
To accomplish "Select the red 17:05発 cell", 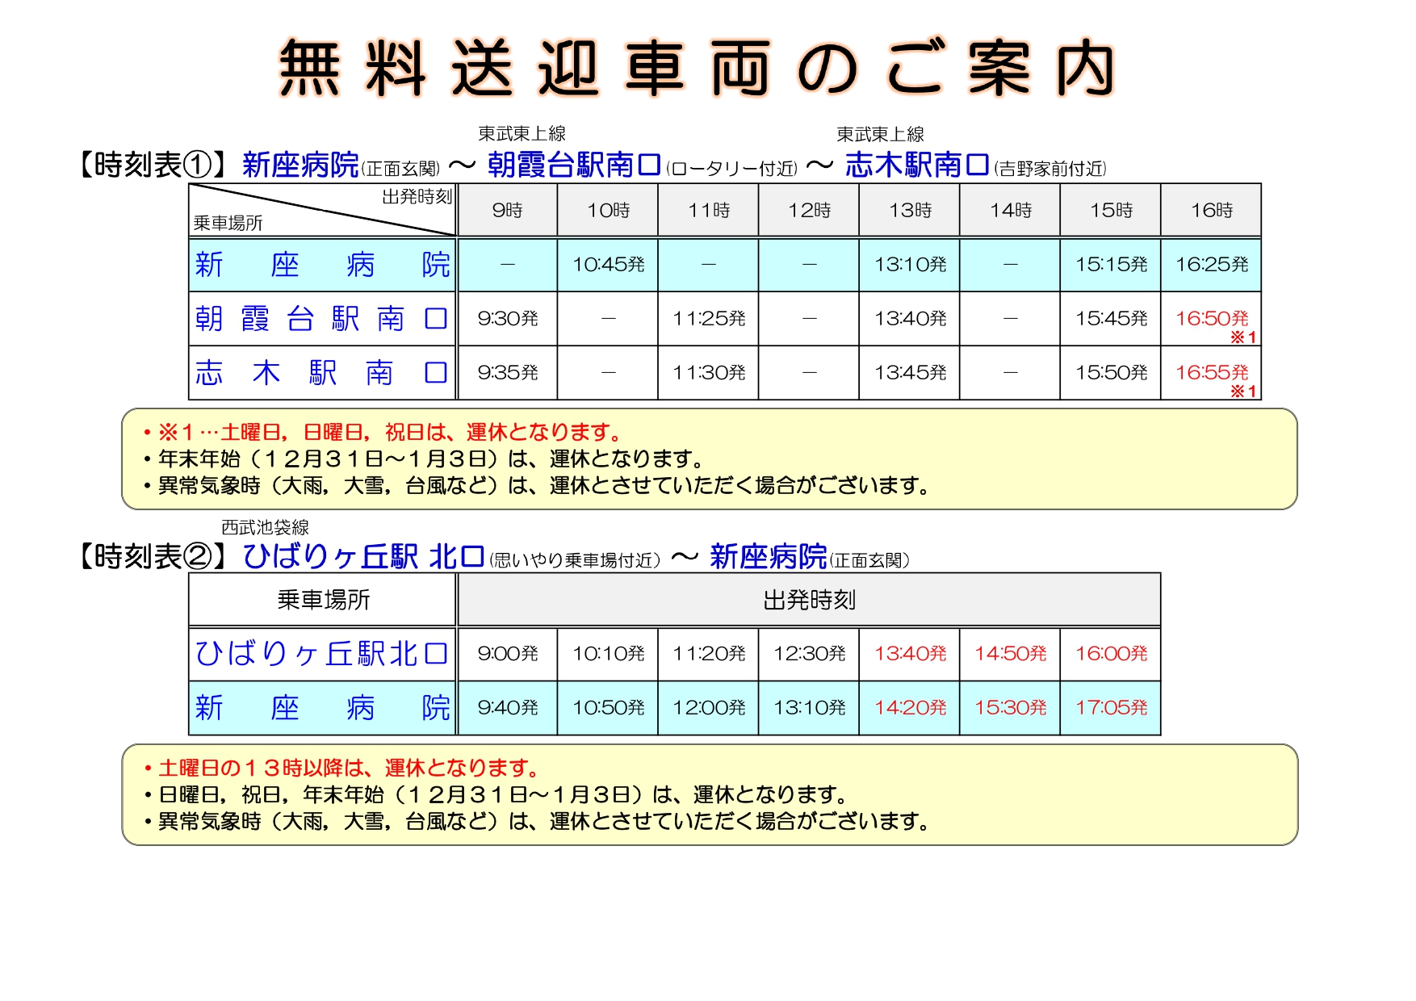I will pyautogui.click(x=1110, y=708).
